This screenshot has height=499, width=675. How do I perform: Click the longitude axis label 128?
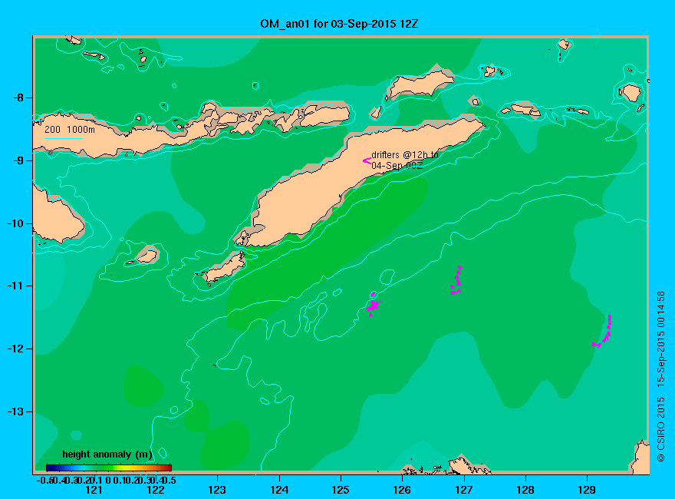(x=525, y=490)
